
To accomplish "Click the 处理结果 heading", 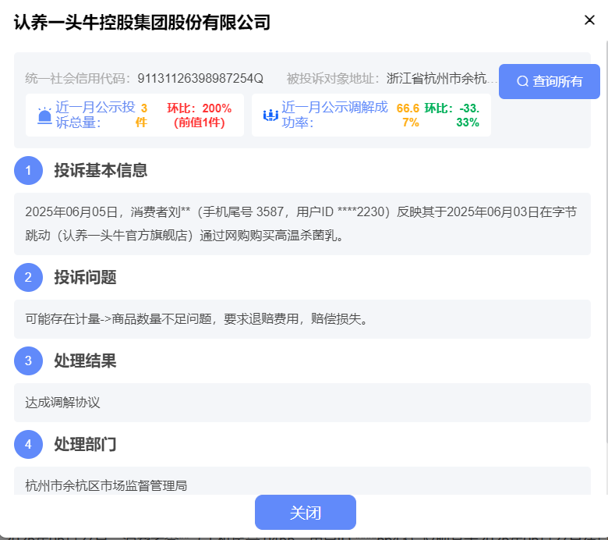I will coord(85,361).
